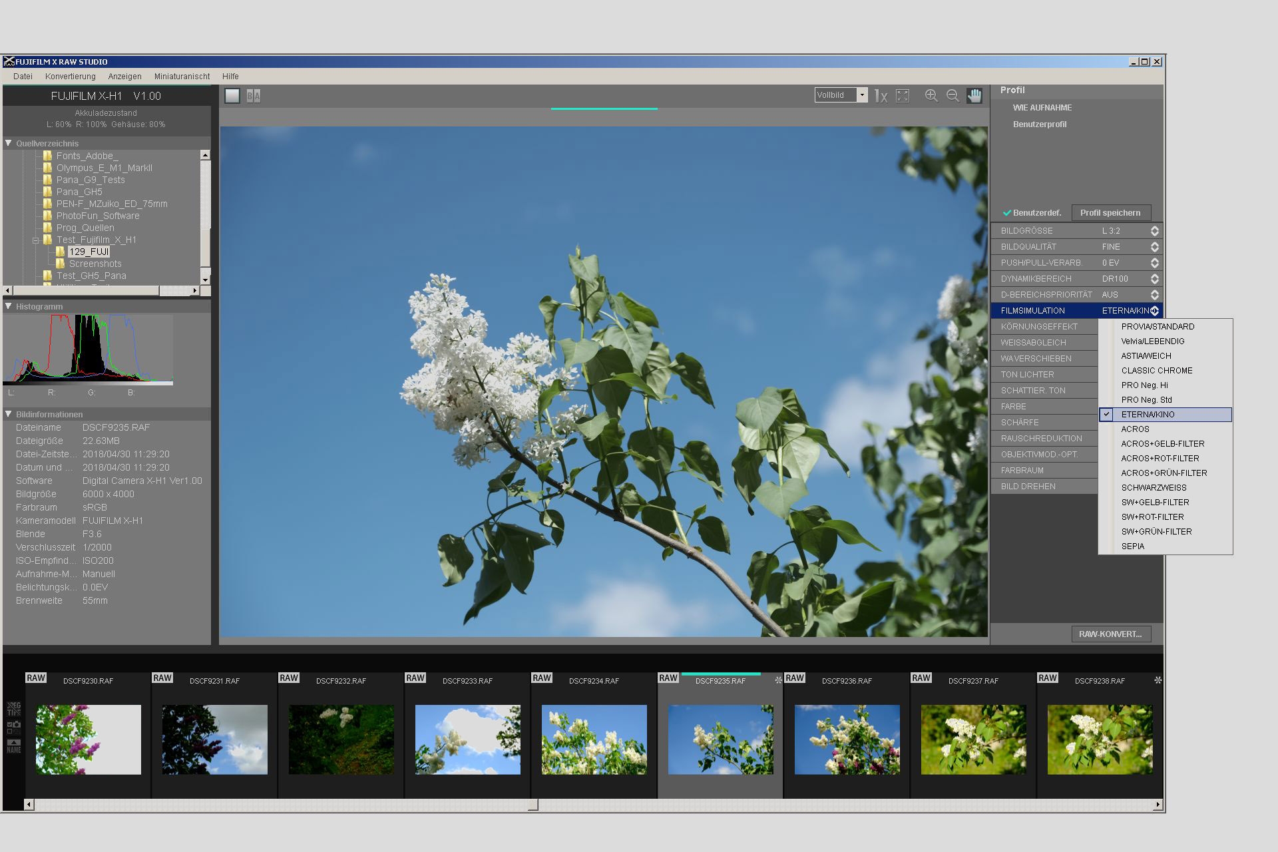Open the Hilfe menu
The height and width of the screenshot is (852, 1278).
pos(230,77)
